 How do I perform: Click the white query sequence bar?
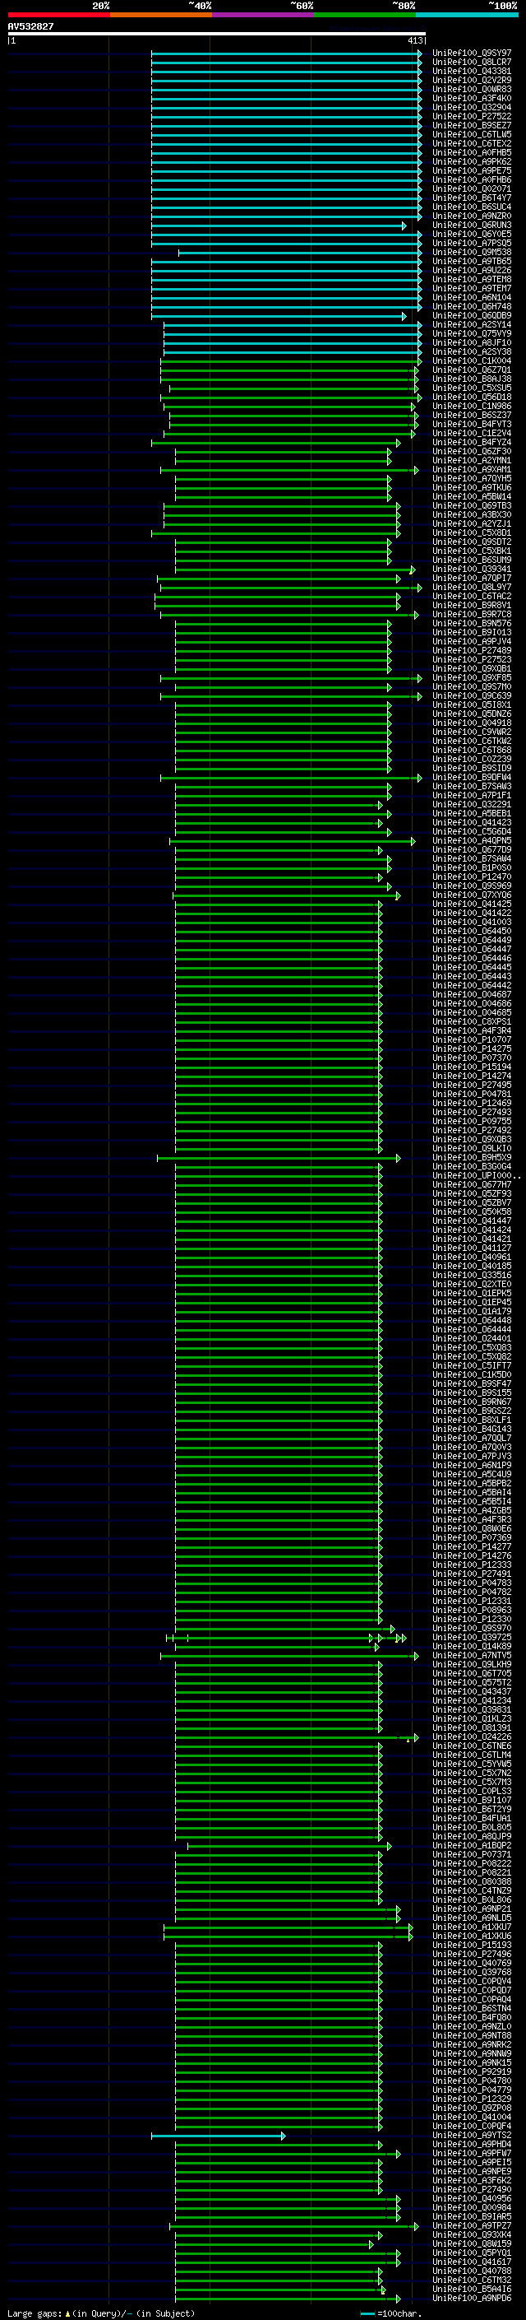tap(216, 33)
